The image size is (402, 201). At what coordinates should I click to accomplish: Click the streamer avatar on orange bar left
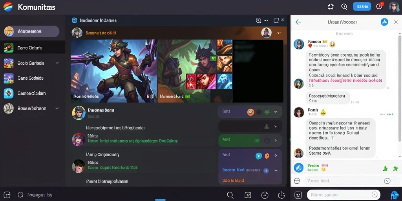tap(77, 33)
